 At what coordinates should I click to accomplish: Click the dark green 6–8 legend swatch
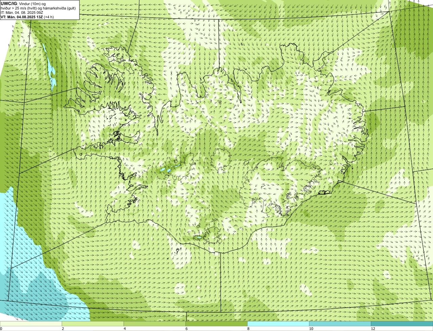217,324
